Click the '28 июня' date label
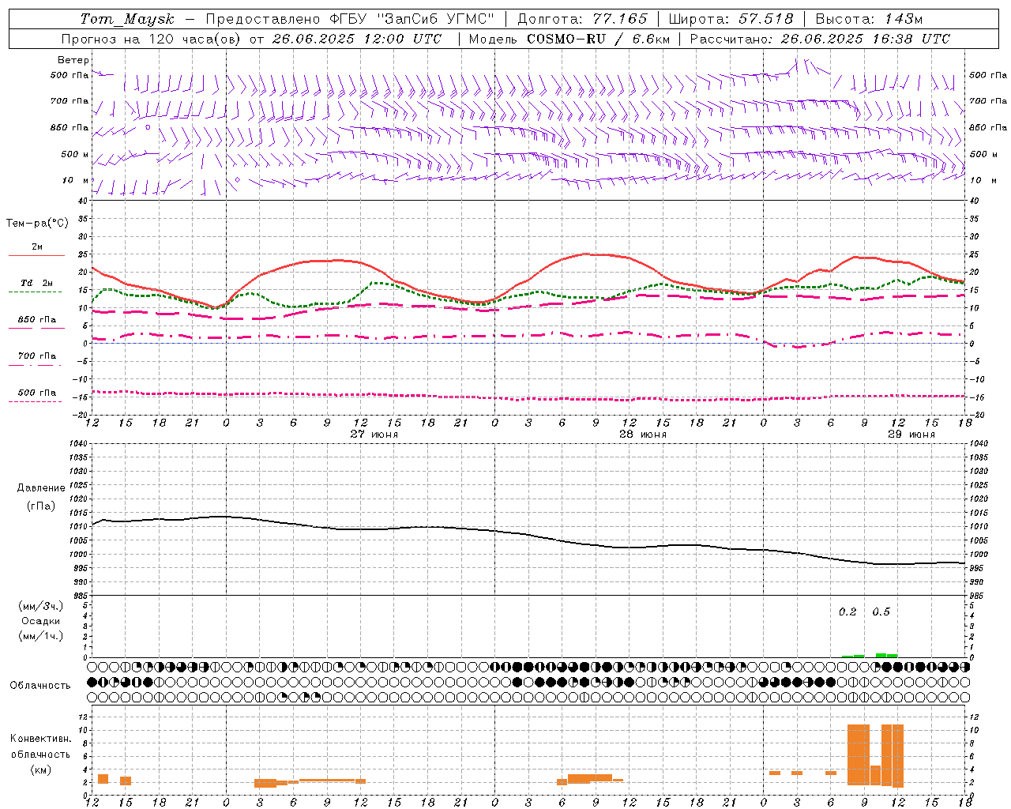 tap(643, 435)
